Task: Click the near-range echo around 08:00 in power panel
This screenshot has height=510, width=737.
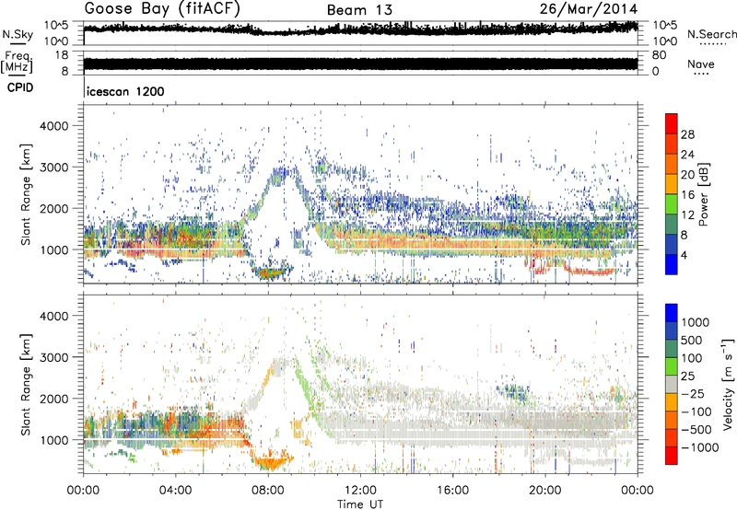Action: pyautogui.click(x=269, y=272)
